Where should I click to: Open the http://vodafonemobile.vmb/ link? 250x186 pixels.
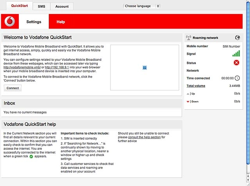pos(22,67)
